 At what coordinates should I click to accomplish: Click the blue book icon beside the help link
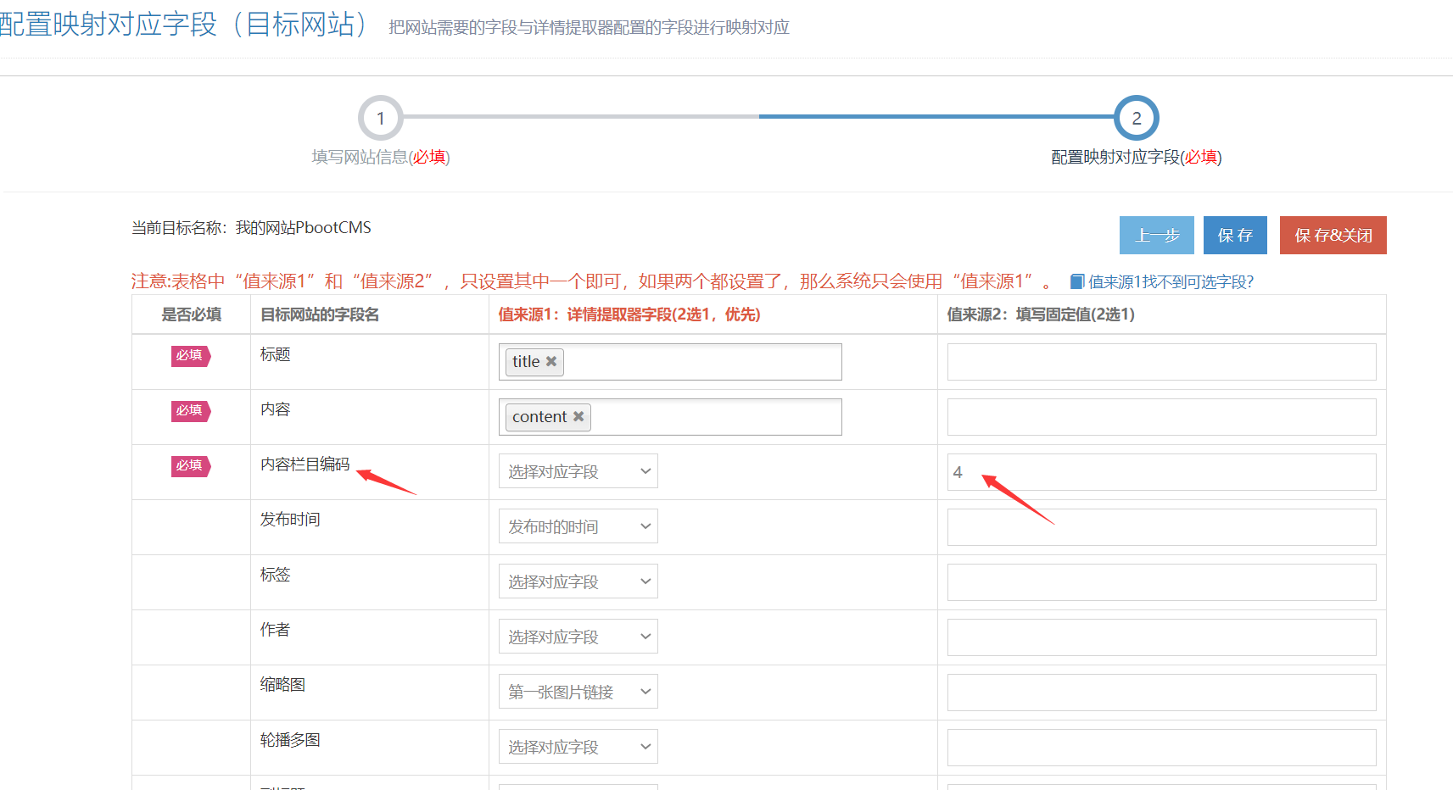(1079, 280)
